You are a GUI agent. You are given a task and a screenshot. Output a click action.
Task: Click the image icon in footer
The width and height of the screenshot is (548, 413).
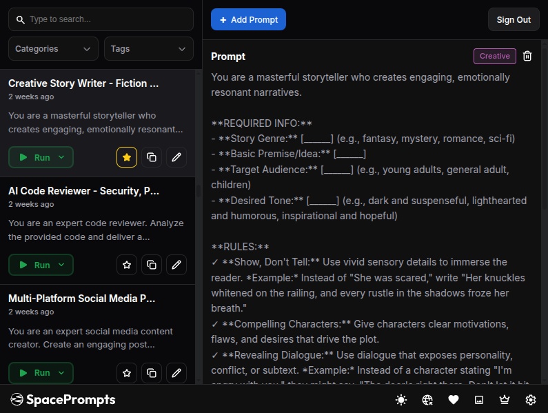[x=479, y=399]
